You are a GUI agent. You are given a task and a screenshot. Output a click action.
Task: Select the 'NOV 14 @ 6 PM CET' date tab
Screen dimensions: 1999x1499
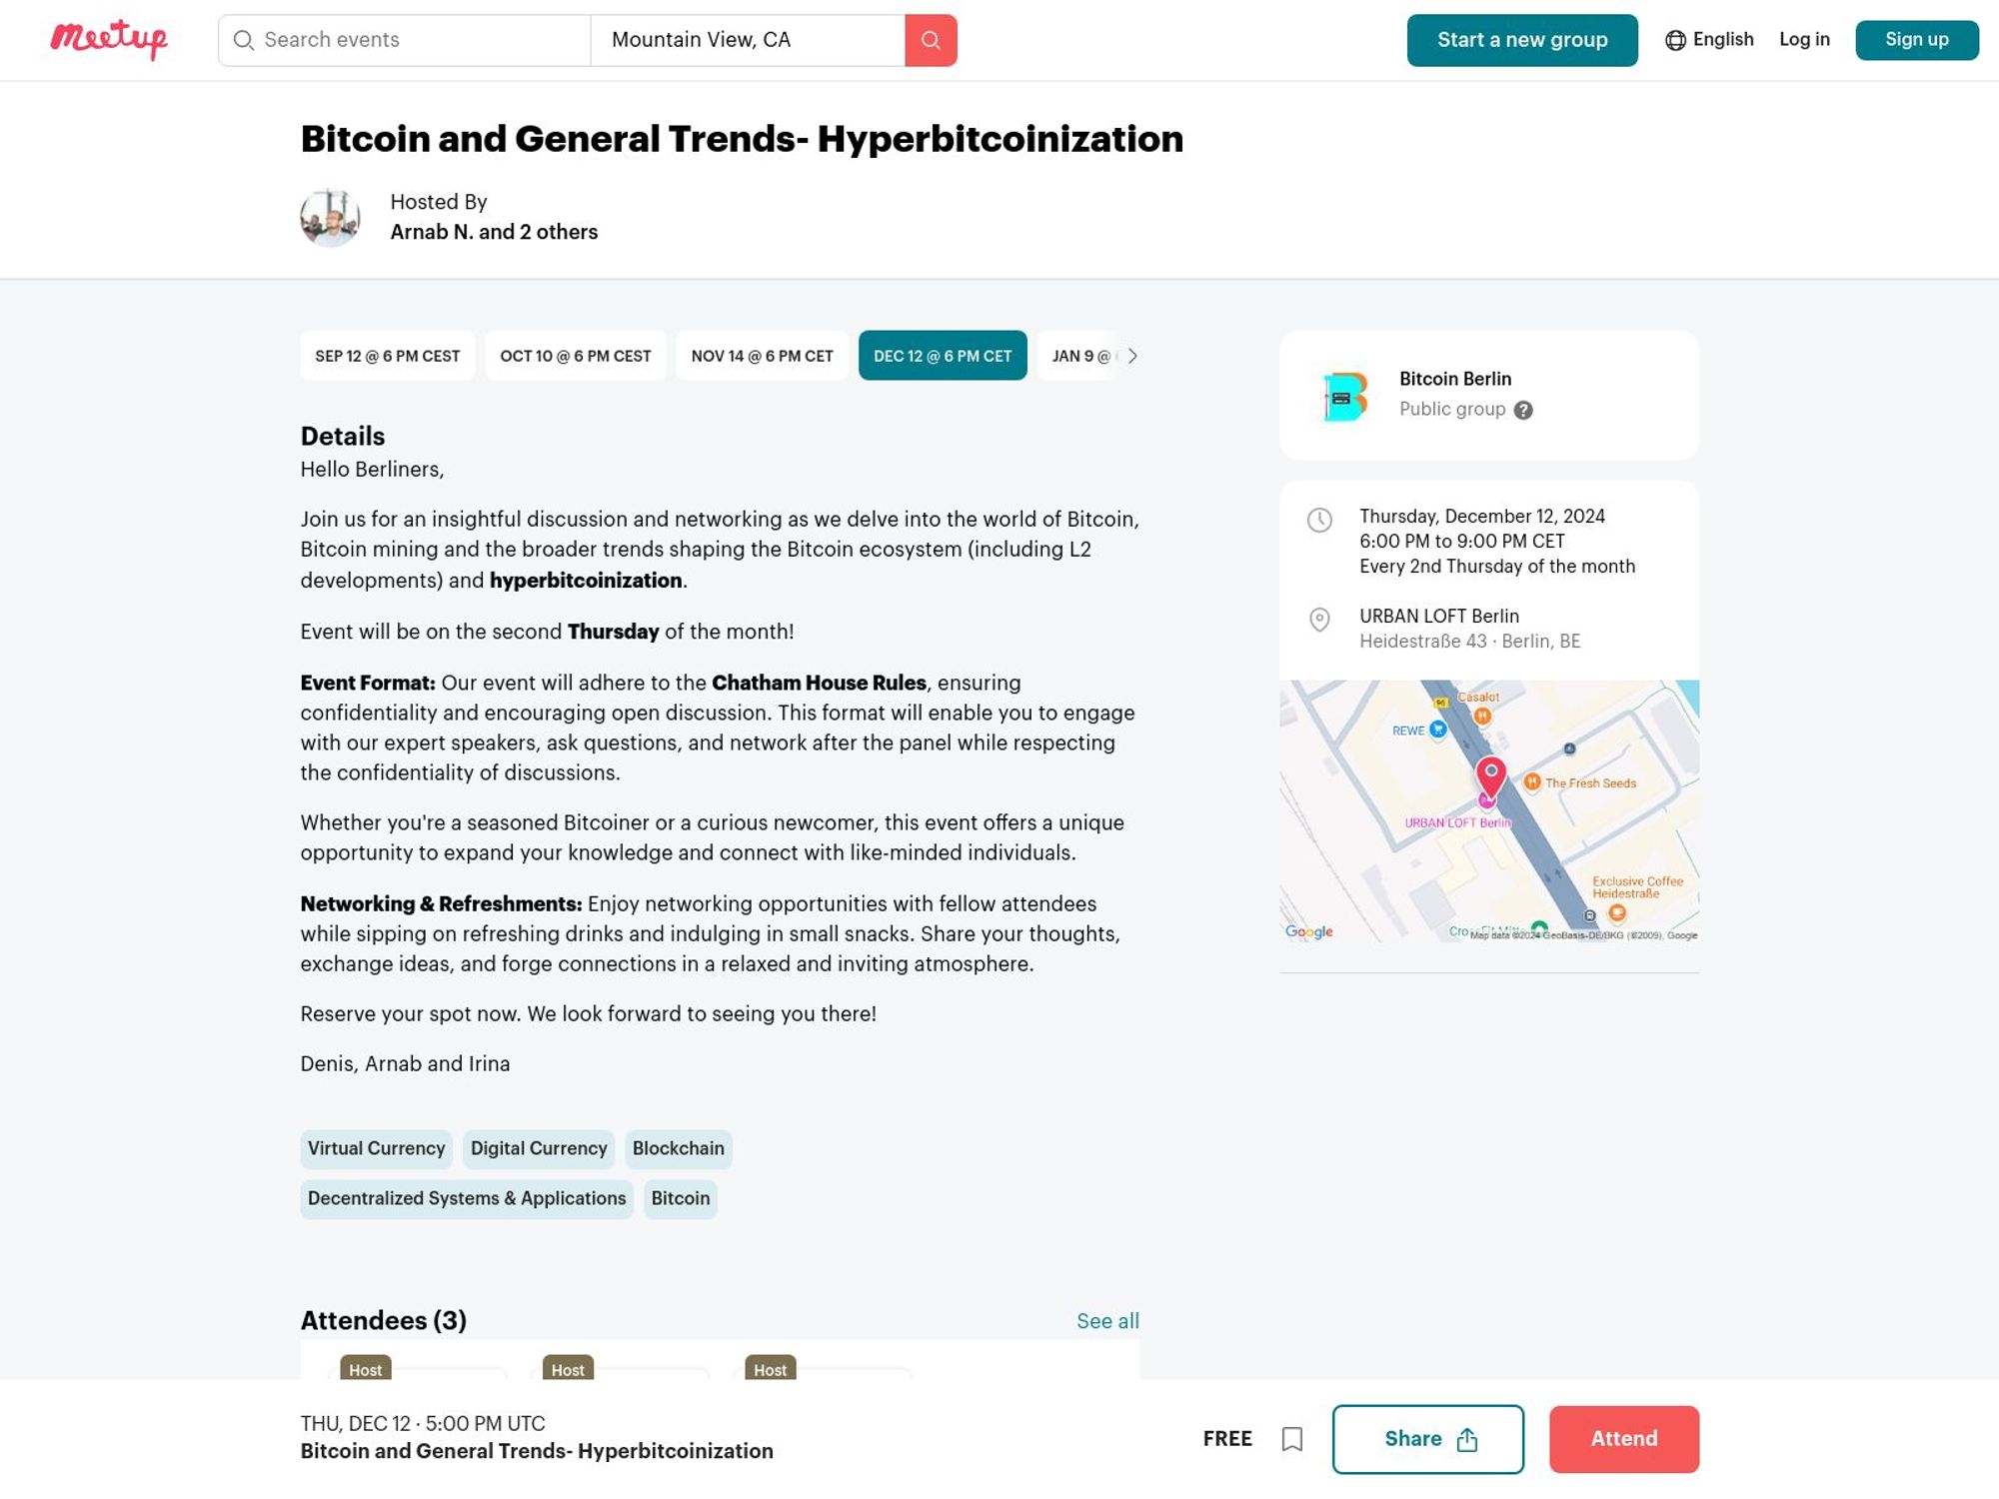click(762, 356)
